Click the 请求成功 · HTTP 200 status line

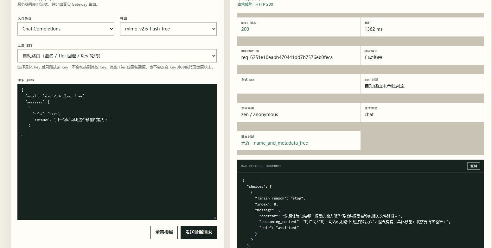tap(255, 4)
